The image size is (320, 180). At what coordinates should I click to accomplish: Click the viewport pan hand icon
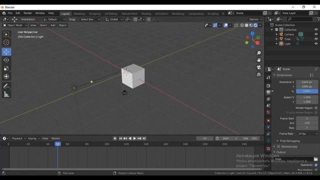[259, 60]
